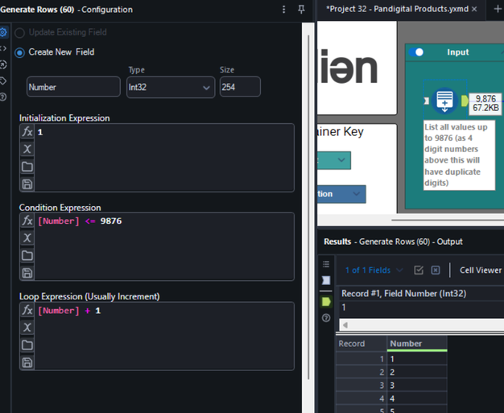Viewport: 504px width, 413px height.
Task: Open the XML code view sidebar icon
Action: pyautogui.click(x=3, y=48)
